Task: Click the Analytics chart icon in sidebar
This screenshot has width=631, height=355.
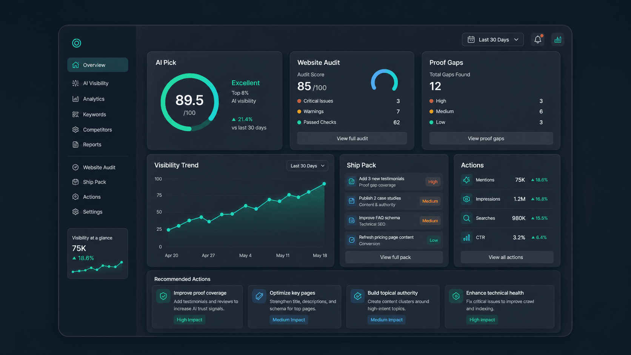Action: coord(75,99)
